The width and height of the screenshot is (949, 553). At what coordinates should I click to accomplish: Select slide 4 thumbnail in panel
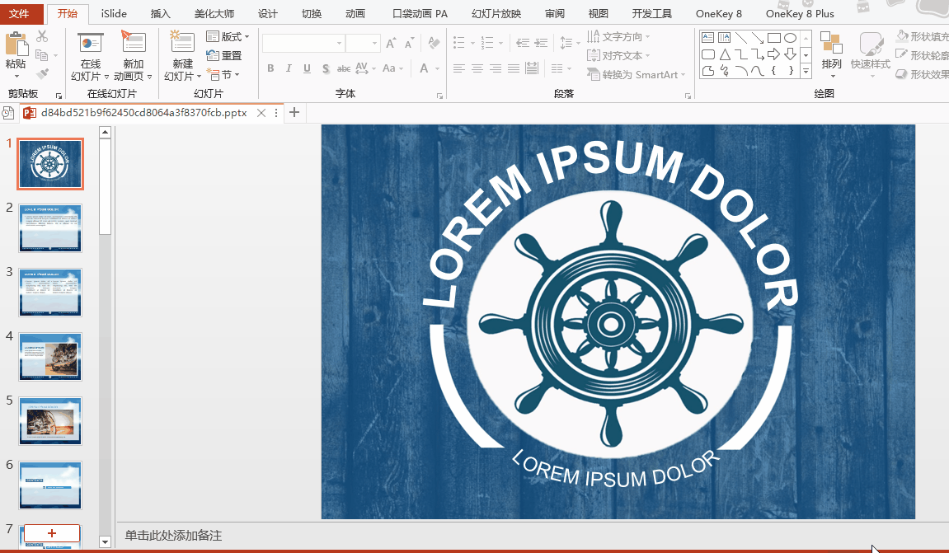tap(50, 357)
